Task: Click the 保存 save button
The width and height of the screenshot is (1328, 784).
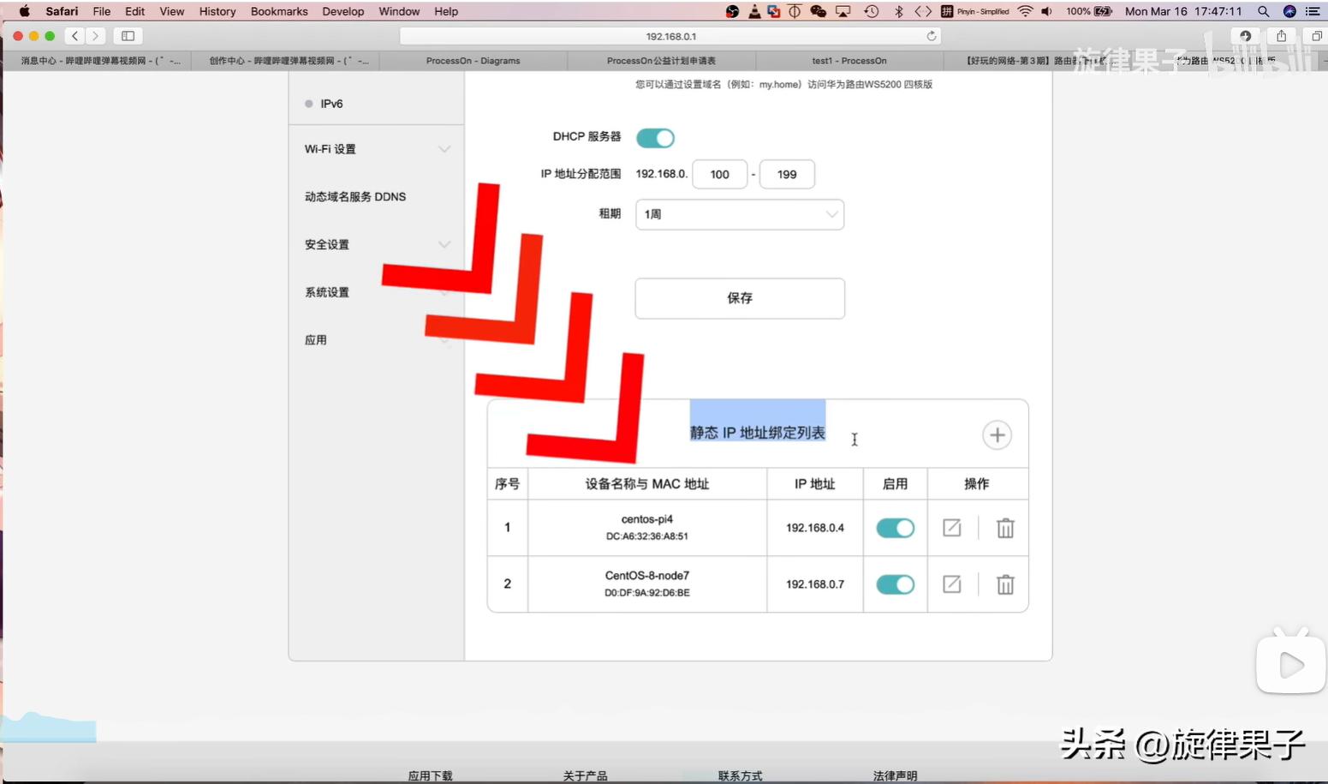Action: tap(739, 298)
